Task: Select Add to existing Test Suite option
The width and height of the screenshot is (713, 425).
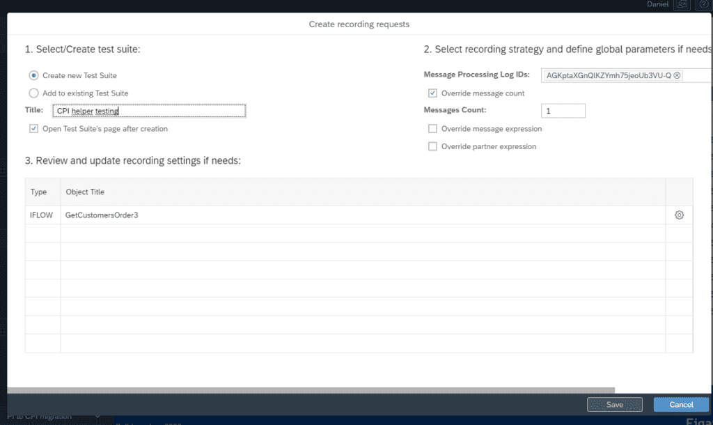Action: [33, 93]
